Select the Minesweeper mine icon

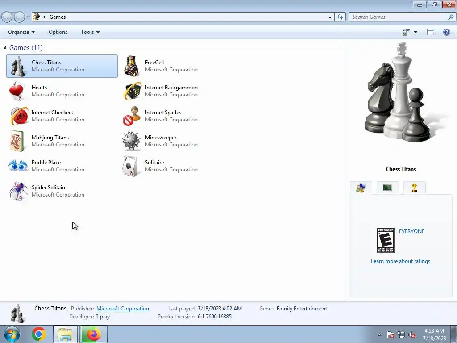131,141
